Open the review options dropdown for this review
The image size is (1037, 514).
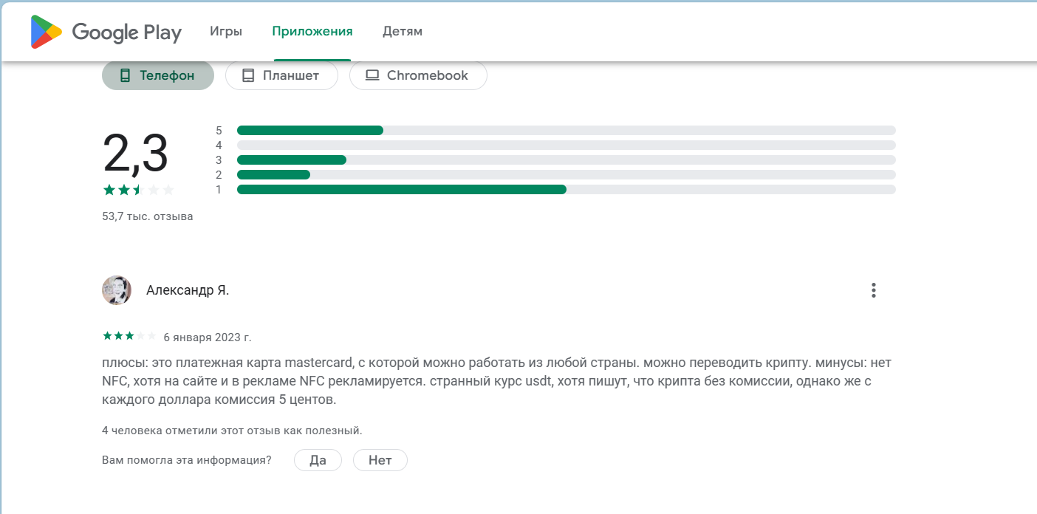[873, 290]
